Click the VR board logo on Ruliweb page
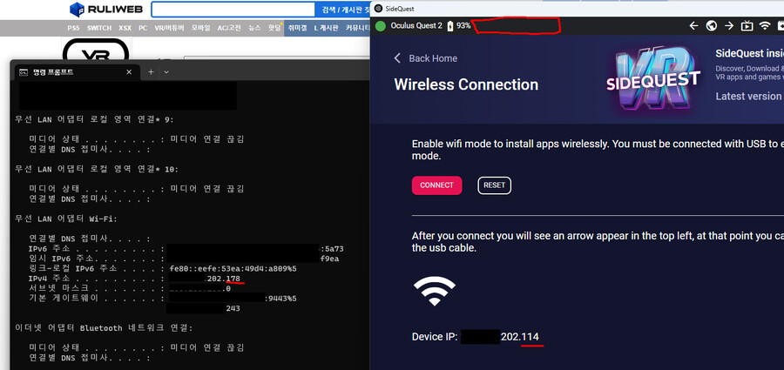This screenshot has width=784, height=370. (x=96, y=49)
